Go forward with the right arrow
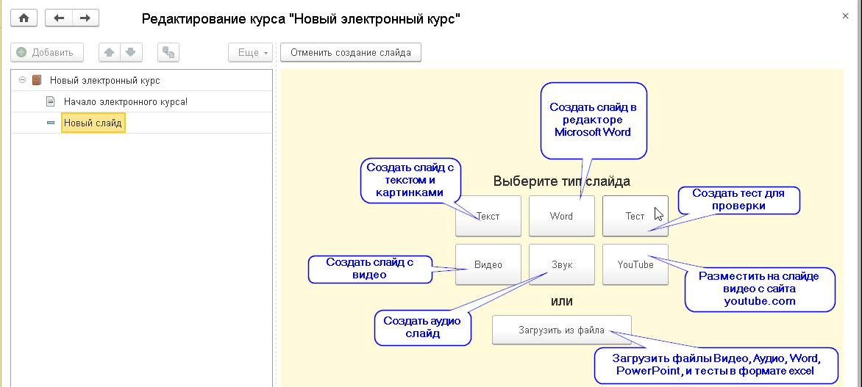The height and width of the screenshot is (387, 862). [85, 18]
